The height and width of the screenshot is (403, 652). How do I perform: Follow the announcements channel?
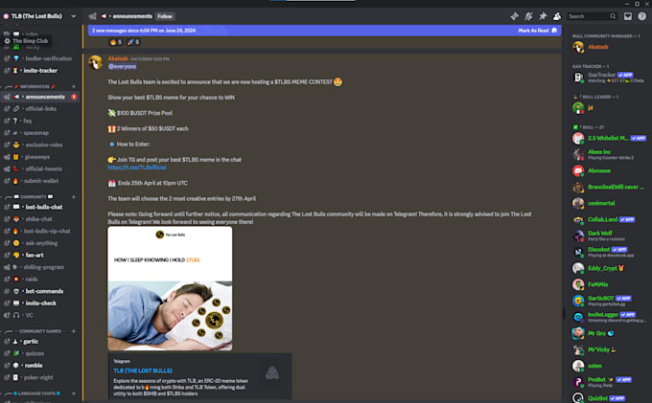(165, 16)
